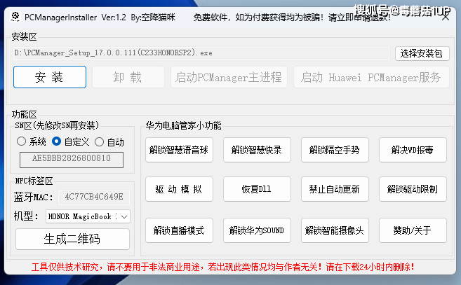Click 解锁直播模式 button
Image resolution: width=461 pixels, height=285 pixels.
(179, 230)
